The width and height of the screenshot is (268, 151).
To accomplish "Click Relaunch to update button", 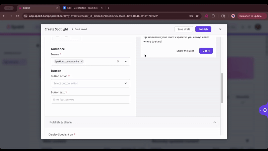I will tap(250, 16).
